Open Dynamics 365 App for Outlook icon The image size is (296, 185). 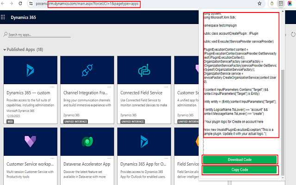144,142
